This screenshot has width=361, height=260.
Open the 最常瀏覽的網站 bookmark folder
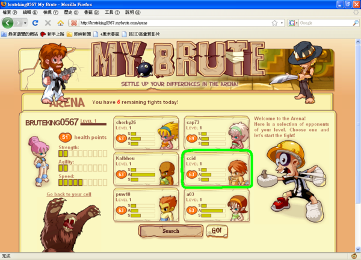point(20,34)
